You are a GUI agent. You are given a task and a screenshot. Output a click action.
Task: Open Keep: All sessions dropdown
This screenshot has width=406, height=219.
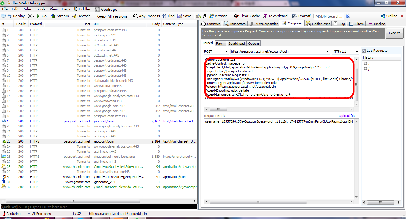pos(114,16)
